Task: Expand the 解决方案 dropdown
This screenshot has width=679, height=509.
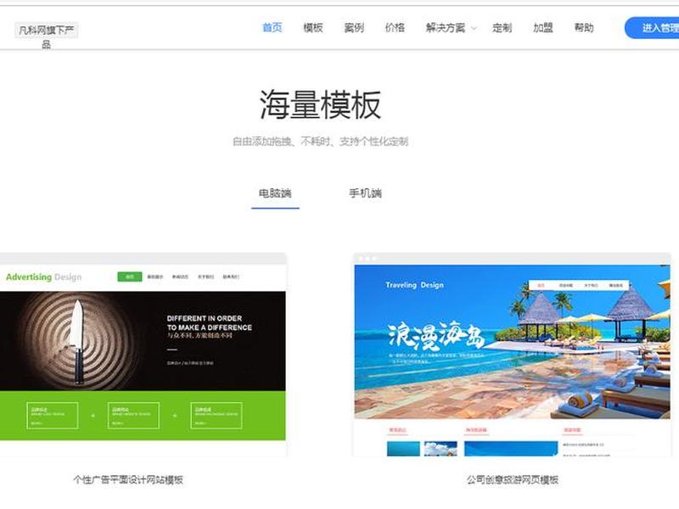Action: click(451, 28)
